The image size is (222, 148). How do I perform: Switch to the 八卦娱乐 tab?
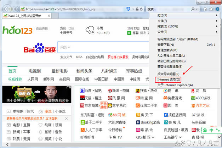coord(109,71)
